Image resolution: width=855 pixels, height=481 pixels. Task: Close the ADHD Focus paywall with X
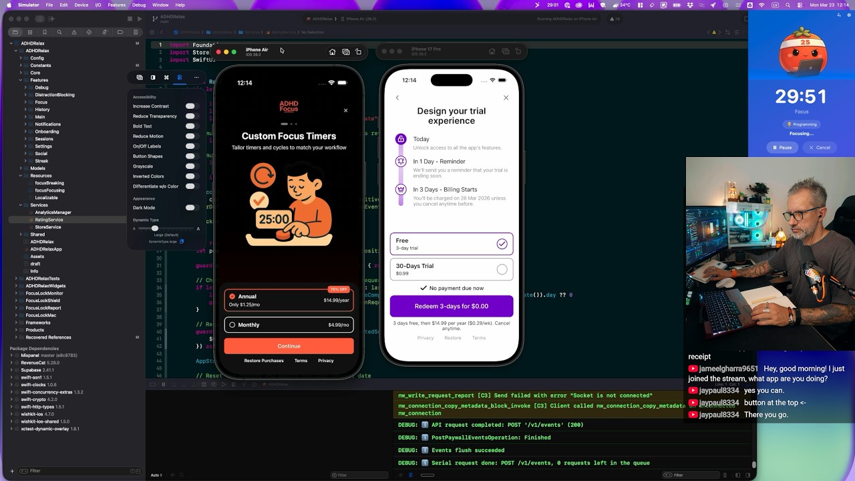click(345, 110)
